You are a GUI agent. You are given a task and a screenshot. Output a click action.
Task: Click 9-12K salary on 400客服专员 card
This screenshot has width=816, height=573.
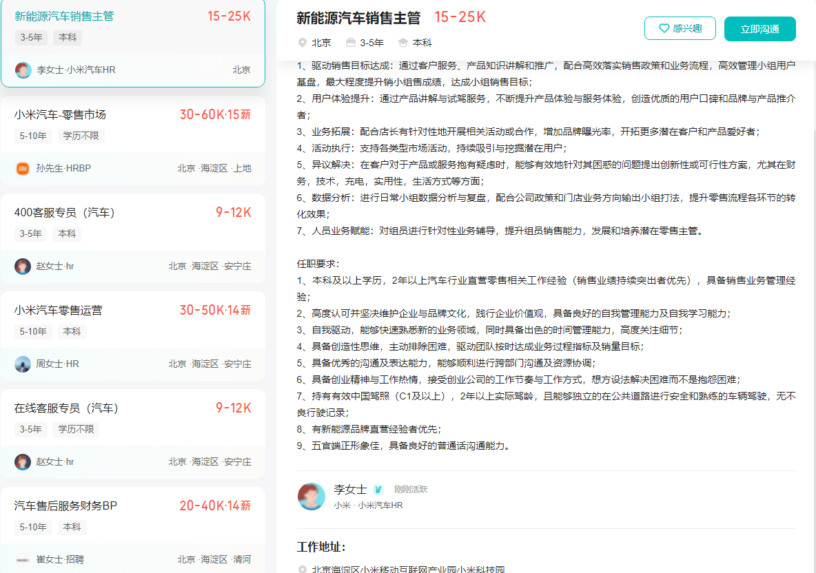click(x=234, y=212)
